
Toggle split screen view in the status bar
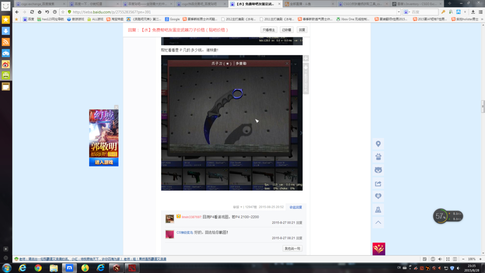tap(455, 259)
